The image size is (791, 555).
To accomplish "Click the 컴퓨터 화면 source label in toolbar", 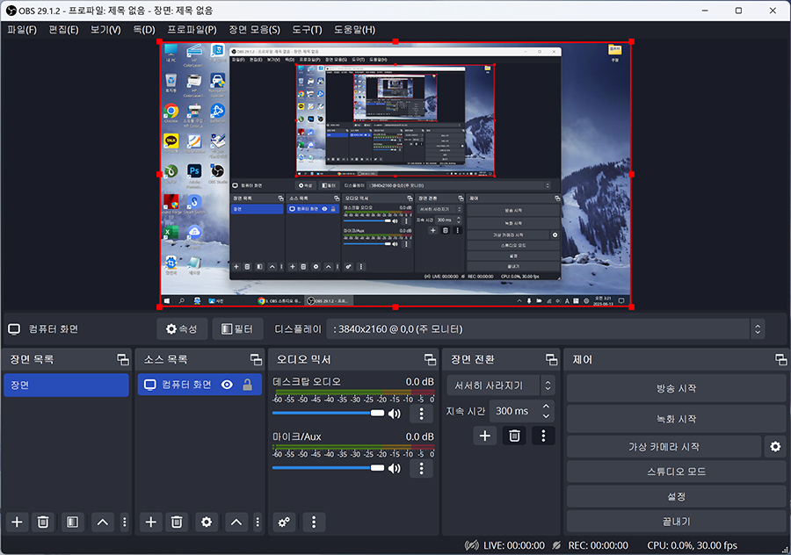I will [53, 329].
